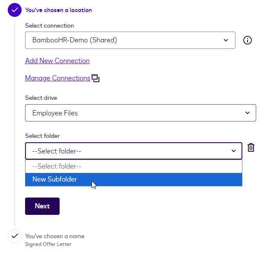Choose the New Subfolder option

click(55, 179)
